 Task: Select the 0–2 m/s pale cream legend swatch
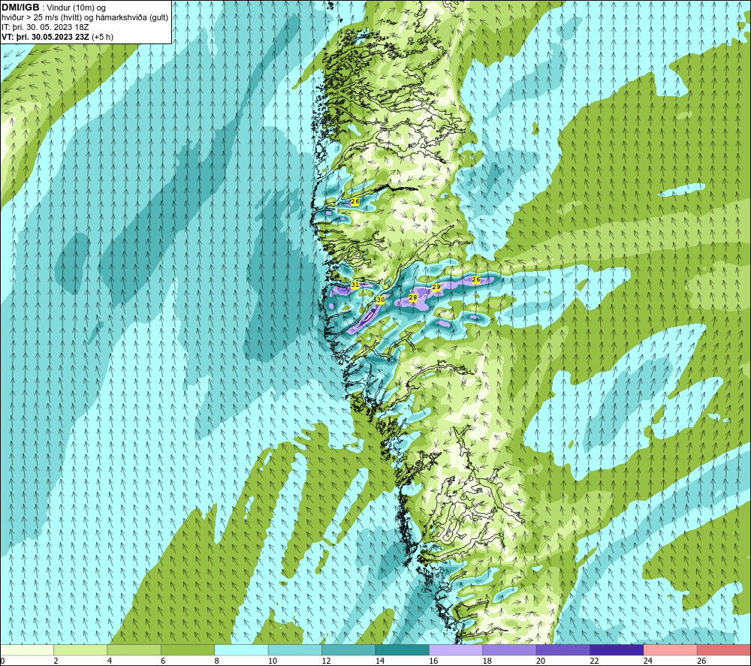pyautogui.click(x=27, y=649)
